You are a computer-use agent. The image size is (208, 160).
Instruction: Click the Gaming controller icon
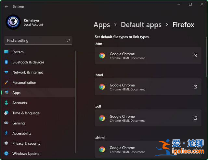tap(6, 123)
